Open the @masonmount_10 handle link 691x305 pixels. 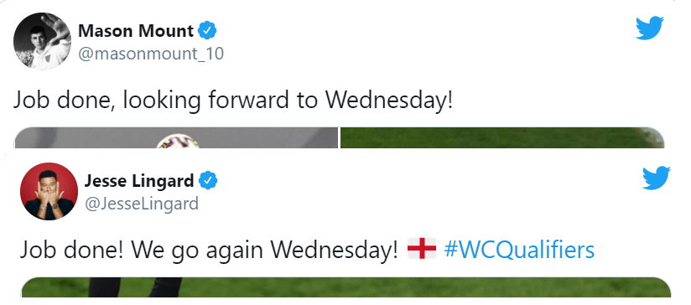pos(151,54)
